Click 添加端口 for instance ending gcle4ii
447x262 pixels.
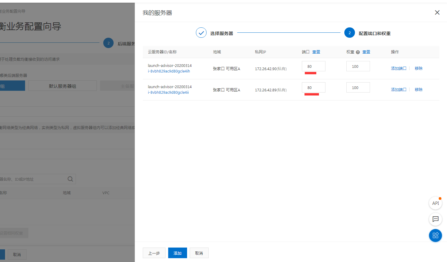pyautogui.click(x=399, y=90)
